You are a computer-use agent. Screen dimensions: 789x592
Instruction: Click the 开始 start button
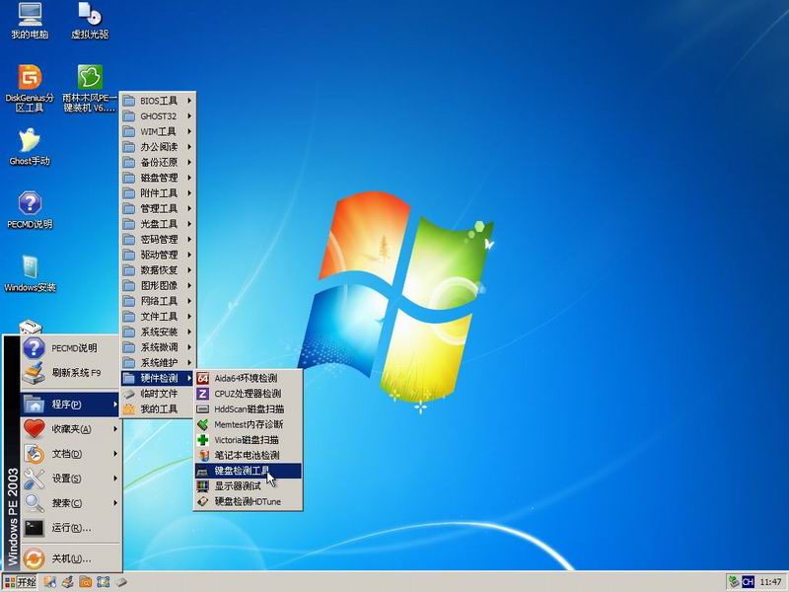tap(20, 582)
